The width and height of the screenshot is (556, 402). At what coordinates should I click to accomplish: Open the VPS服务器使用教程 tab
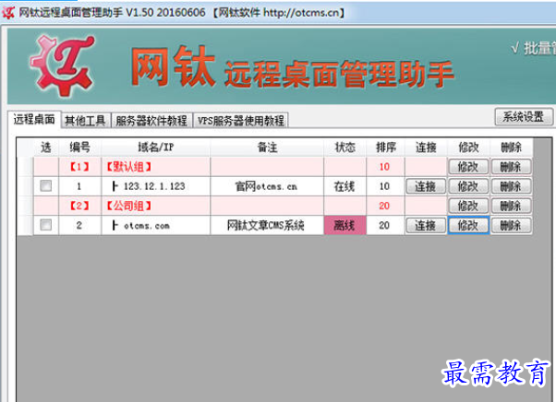[241, 121]
